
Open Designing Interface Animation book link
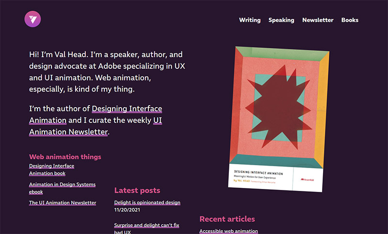click(51, 170)
